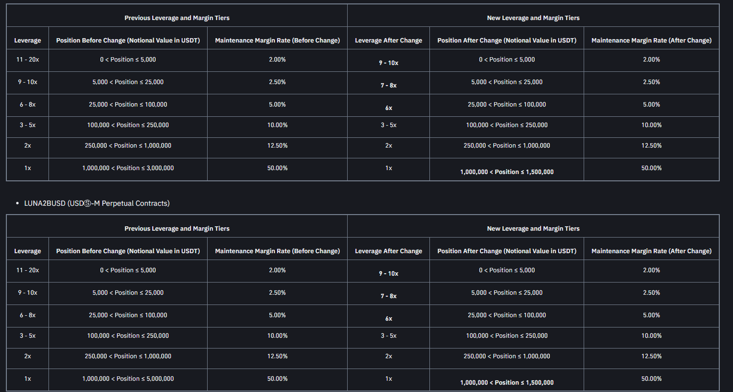733x392 pixels.
Task: Click LUNA2BUSD table's 'Leverage After Change' column header
Action: [x=388, y=251]
